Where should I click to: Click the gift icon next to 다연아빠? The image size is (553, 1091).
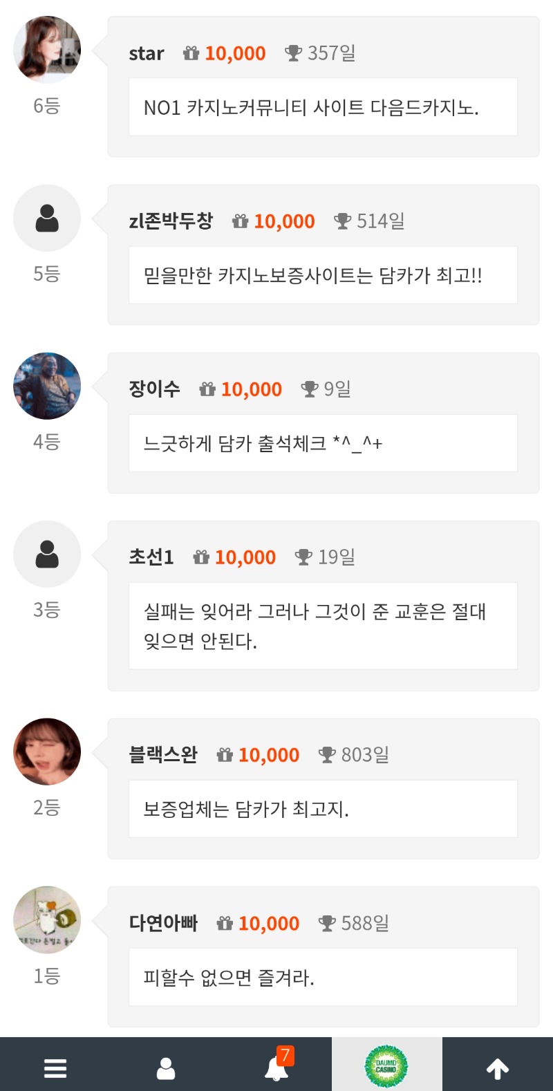click(225, 923)
